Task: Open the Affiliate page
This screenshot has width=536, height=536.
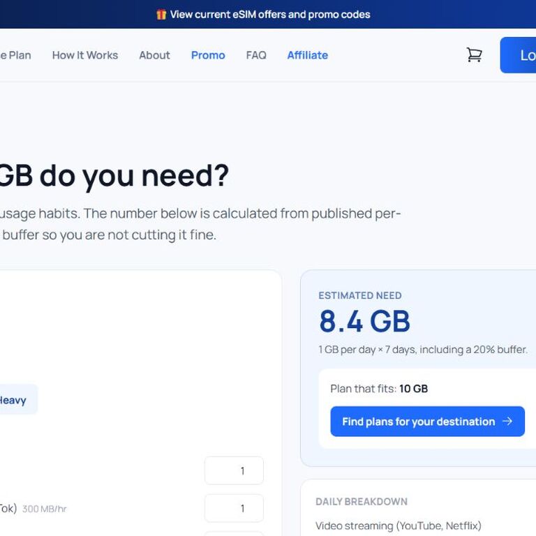Action: 308,55
